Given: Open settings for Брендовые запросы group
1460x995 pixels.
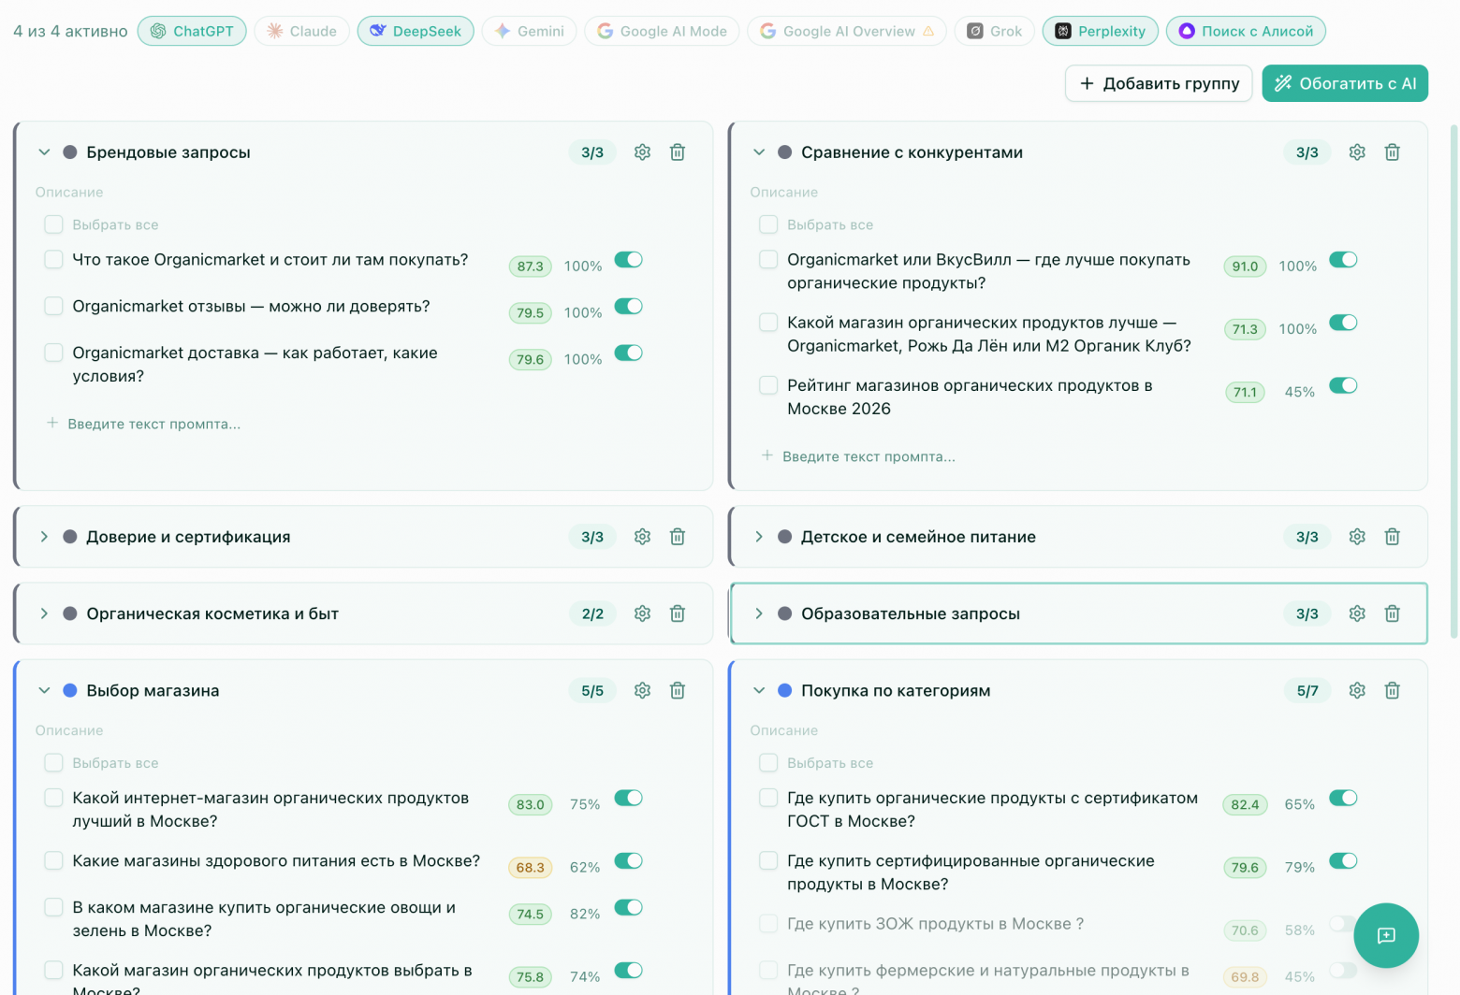Looking at the screenshot, I should click(x=642, y=151).
